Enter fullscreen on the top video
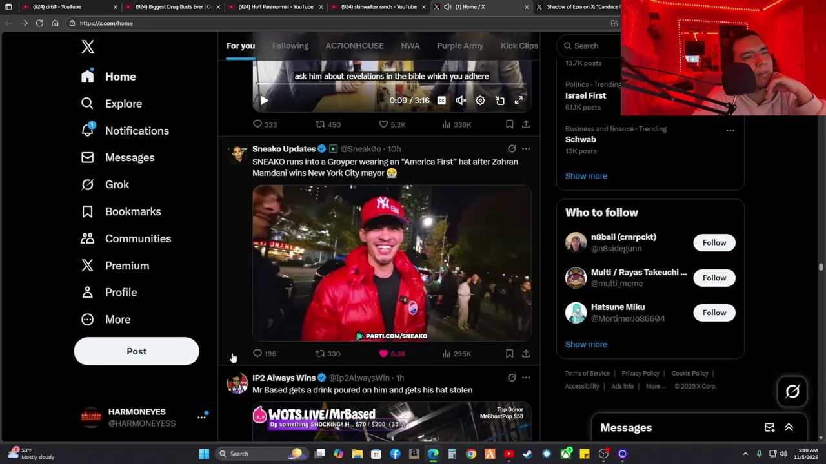The image size is (826, 464). click(x=519, y=101)
